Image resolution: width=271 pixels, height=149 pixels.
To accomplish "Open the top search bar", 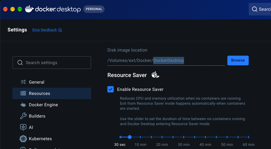I will click(x=260, y=9).
